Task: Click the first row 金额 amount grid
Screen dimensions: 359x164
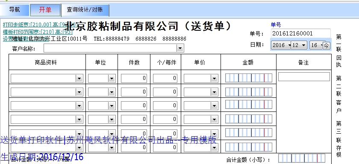Action: [249, 78]
